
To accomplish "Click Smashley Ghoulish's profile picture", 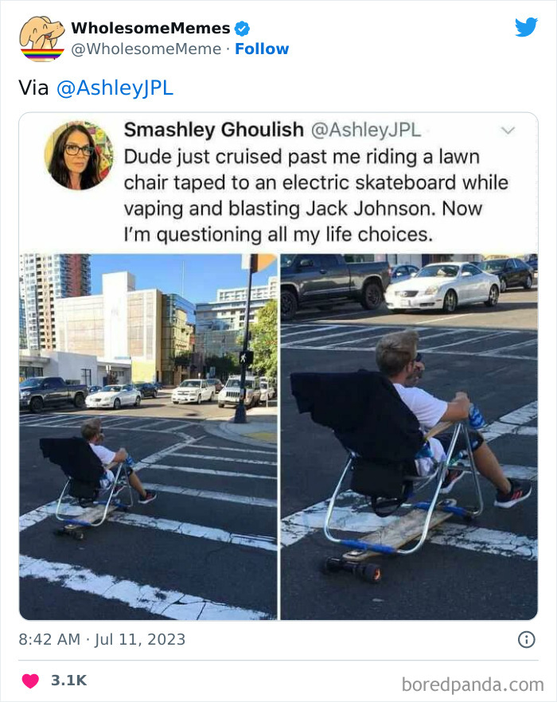I will (79, 155).
